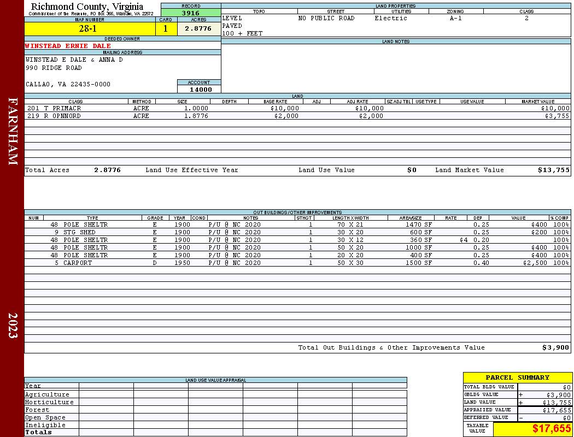Image resolution: width=574 pixels, height=437 pixels.
Task: Click Agriculture row label
Action: click(47, 394)
